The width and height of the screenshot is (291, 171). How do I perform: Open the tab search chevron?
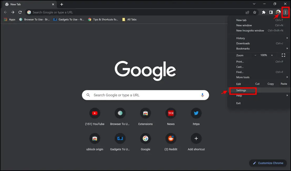tap(254, 4)
